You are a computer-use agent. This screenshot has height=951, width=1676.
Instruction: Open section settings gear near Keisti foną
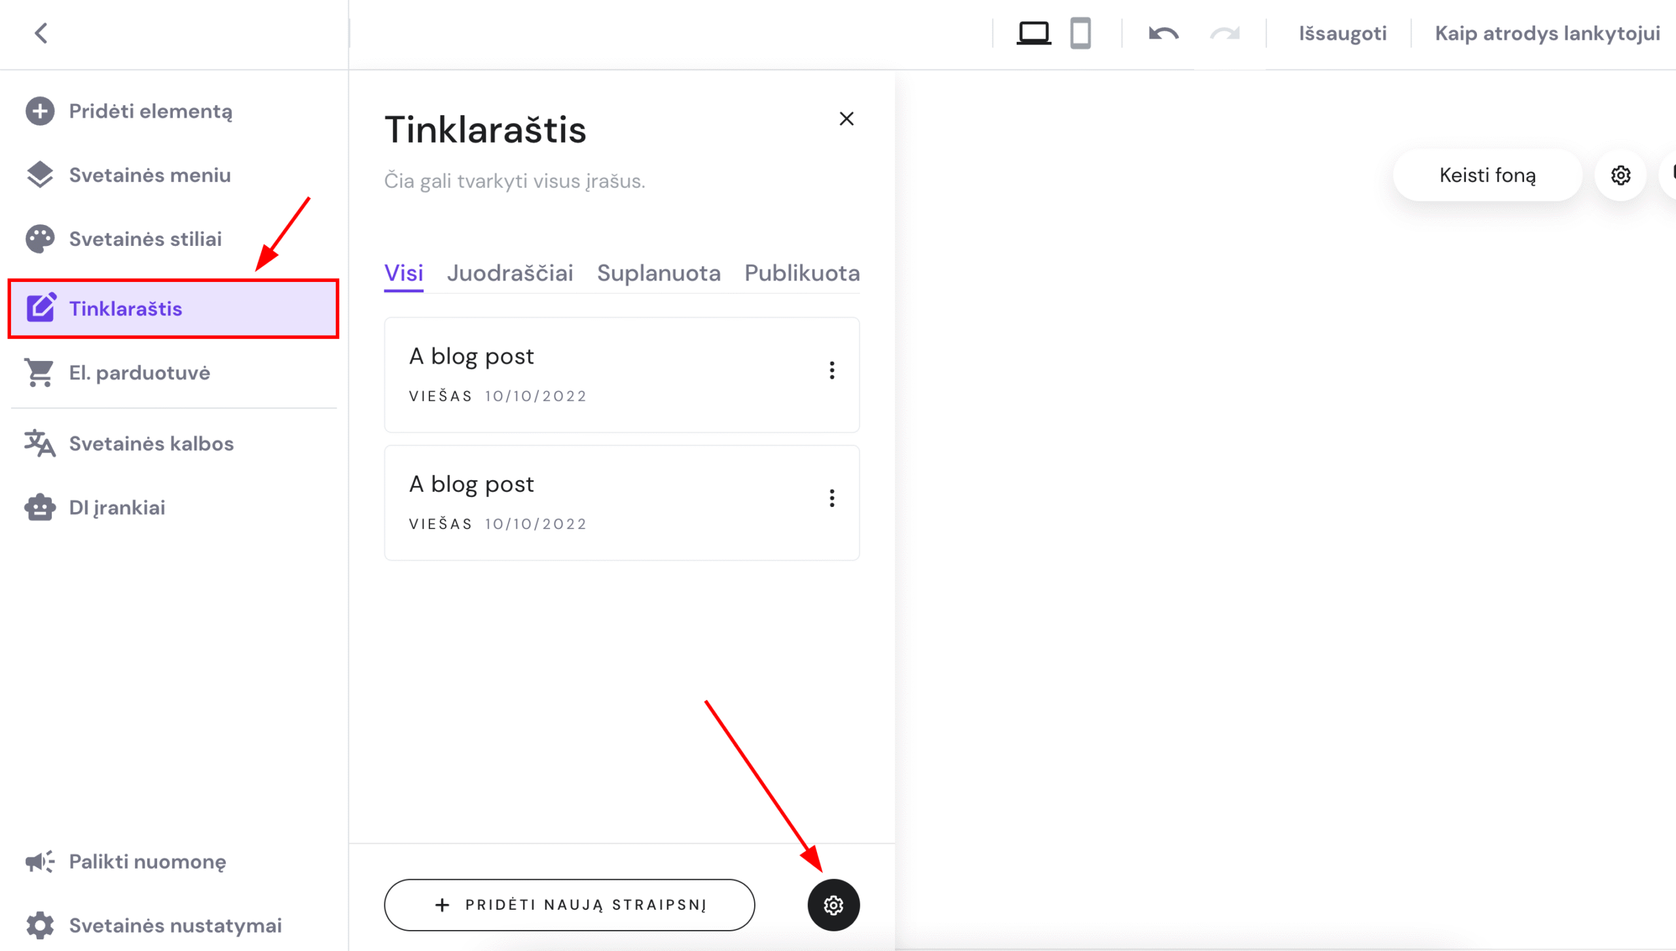click(x=1620, y=175)
